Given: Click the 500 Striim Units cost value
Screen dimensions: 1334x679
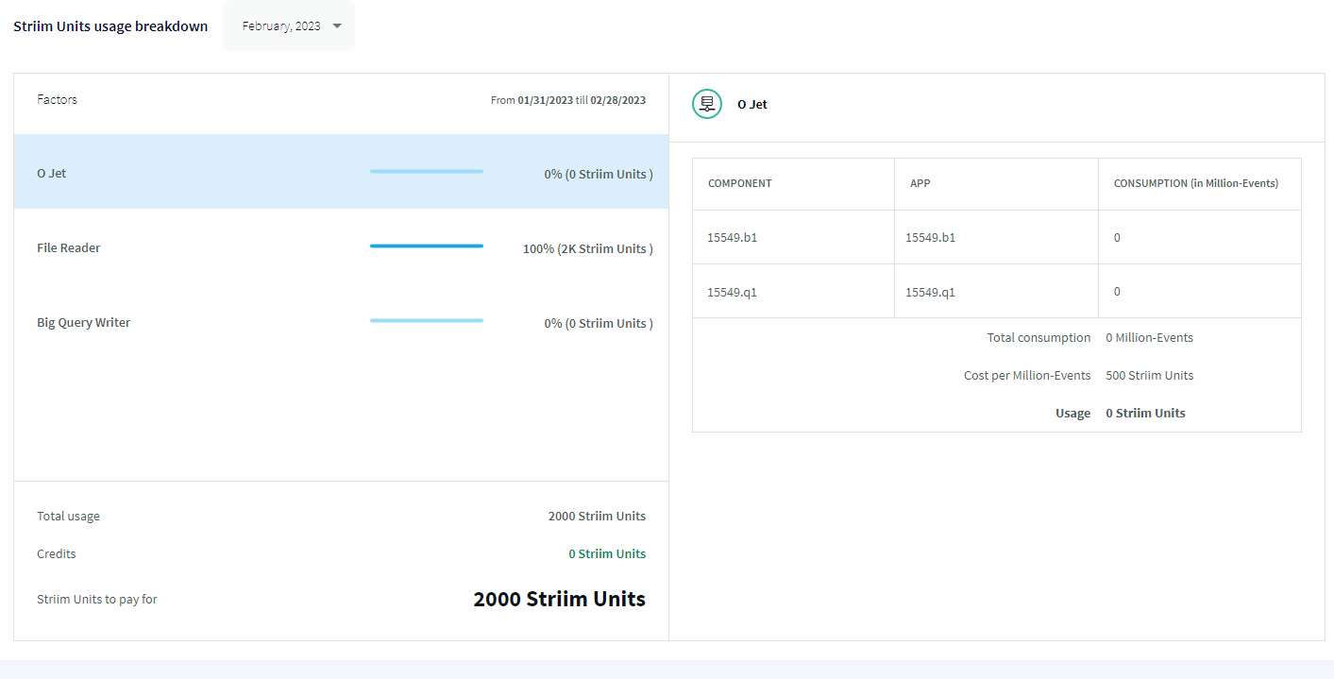Looking at the screenshot, I should [1149, 375].
